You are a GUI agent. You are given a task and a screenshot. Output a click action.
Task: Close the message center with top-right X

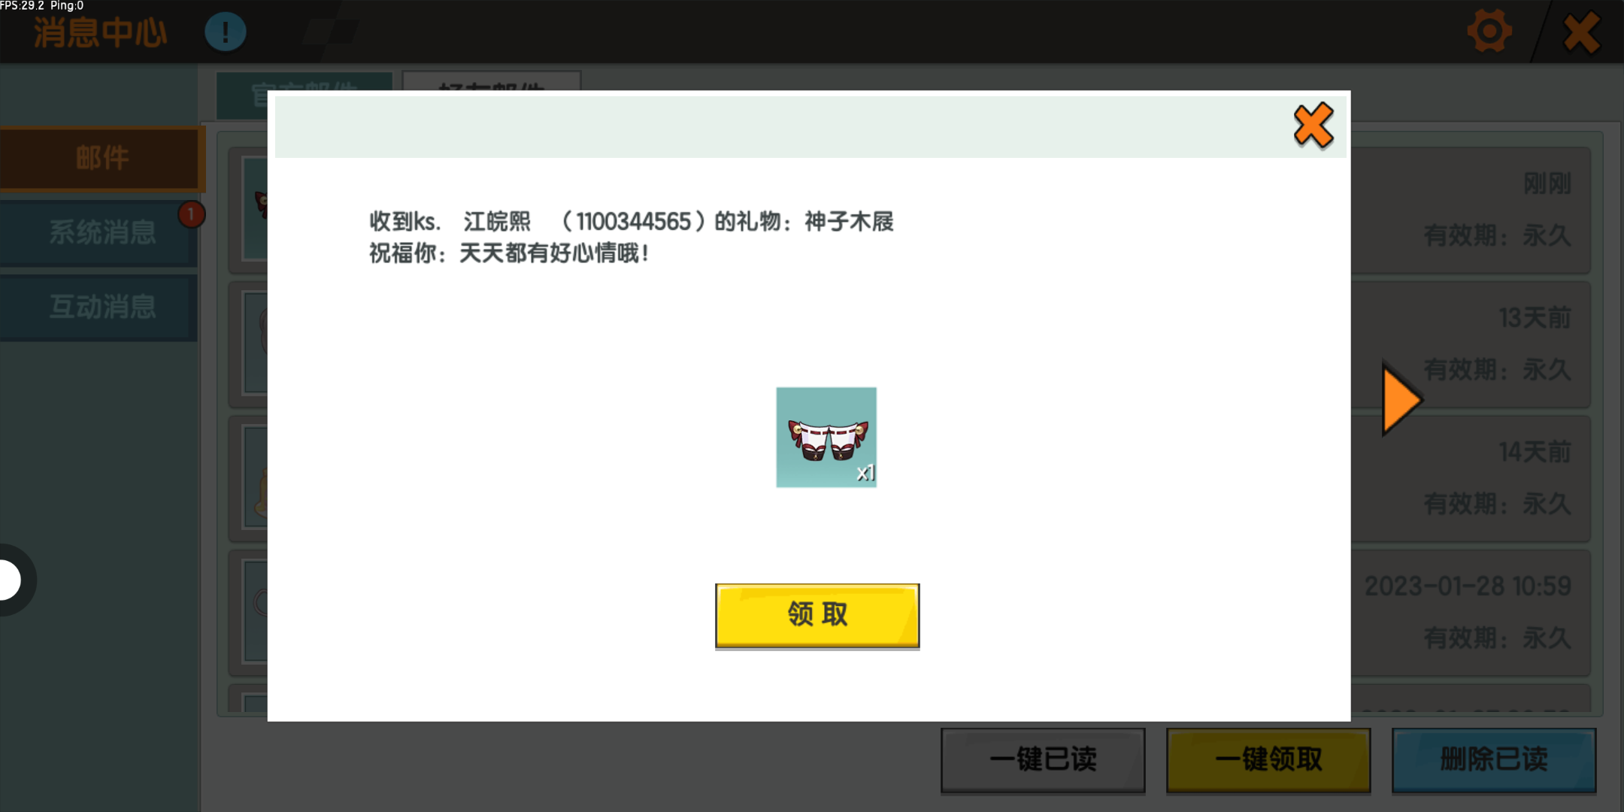pos(1581,33)
